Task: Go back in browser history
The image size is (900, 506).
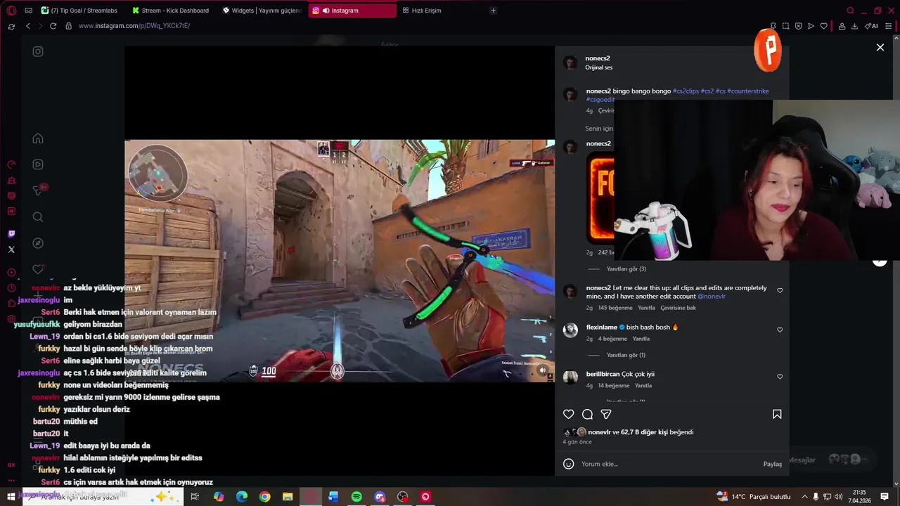Action: coord(28,26)
